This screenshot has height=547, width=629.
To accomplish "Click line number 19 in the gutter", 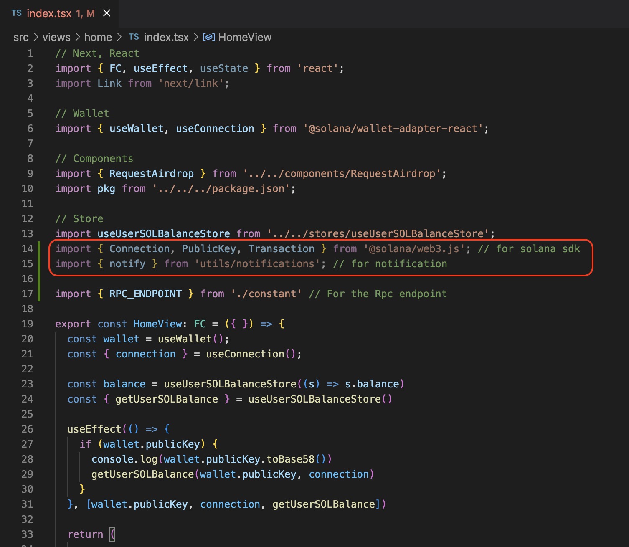I will pyautogui.click(x=27, y=324).
